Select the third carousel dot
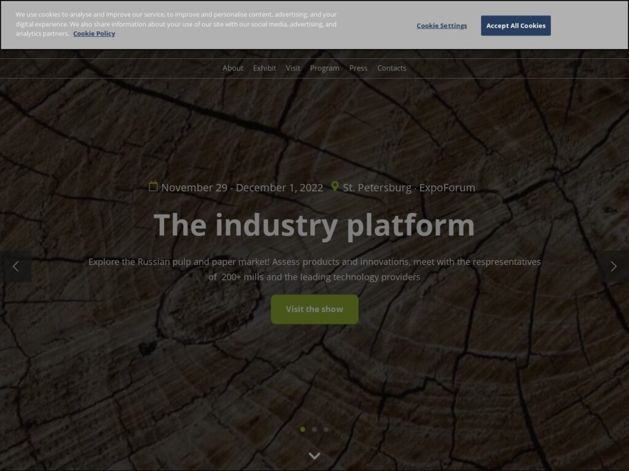The width and height of the screenshot is (629, 471). click(326, 429)
